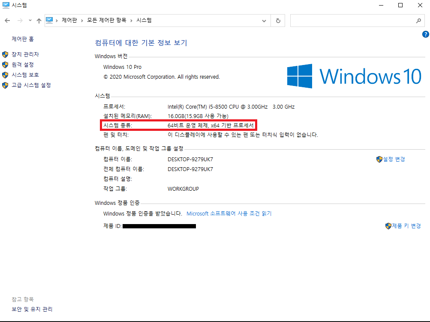
Task: Open 제어판 홈 link
Action: (x=23, y=39)
